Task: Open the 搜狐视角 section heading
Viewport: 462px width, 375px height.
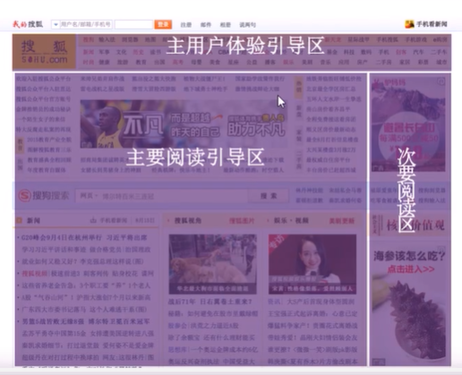Action: pyautogui.click(x=188, y=220)
